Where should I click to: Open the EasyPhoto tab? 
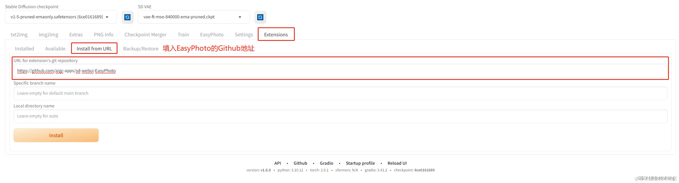[x=212, y=34]
